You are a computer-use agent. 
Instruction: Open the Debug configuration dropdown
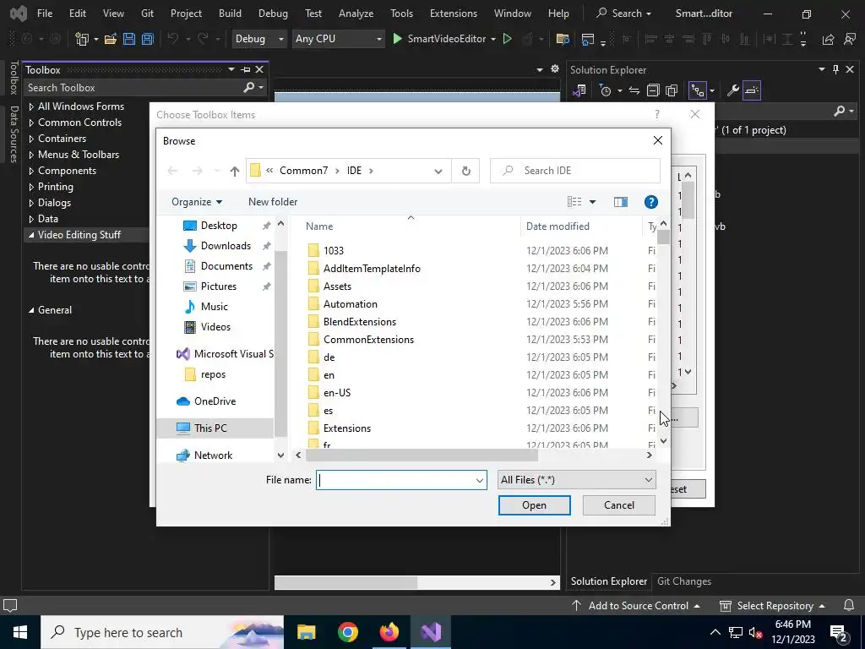coord(259,39)
